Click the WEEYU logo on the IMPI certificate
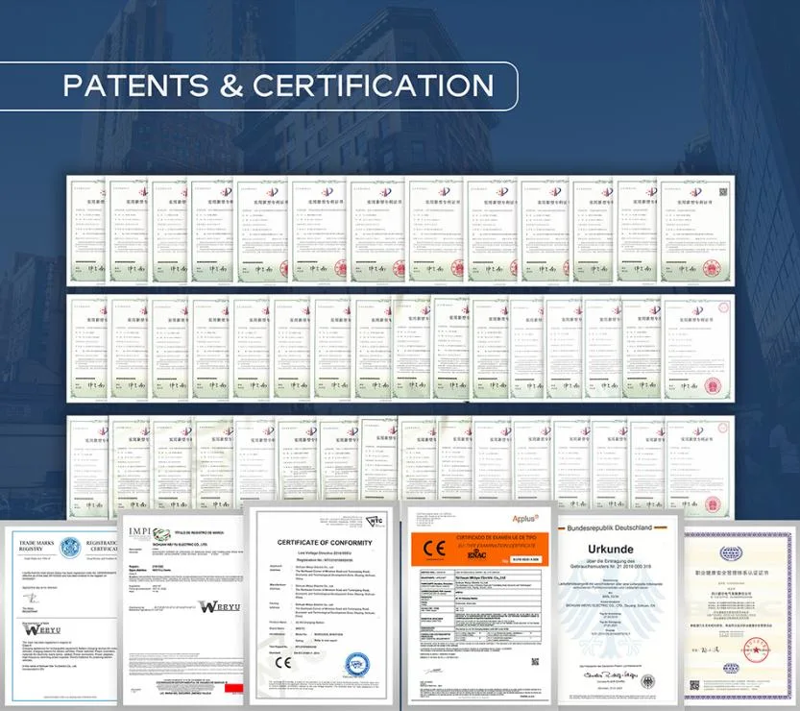This screenshot has width=800, height=711. [219, 606]
